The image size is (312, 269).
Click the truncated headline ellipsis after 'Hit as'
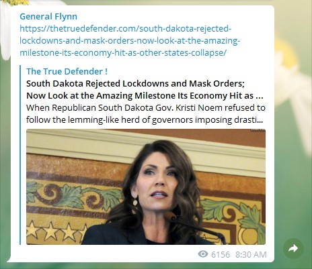pyautogui.click(x=260, y=97)
